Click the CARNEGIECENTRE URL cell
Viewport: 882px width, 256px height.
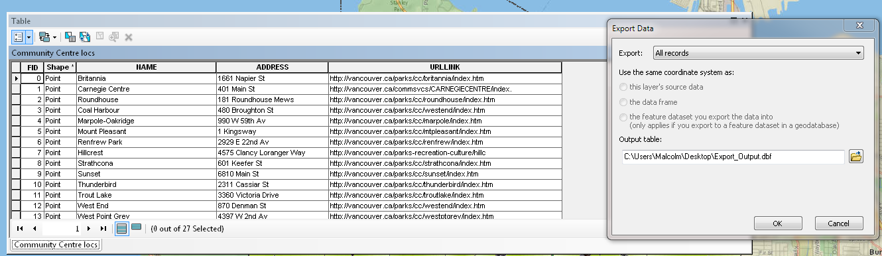point(445,89)
